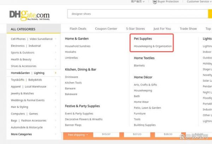Select Weddings & Formal Events category
212x144 pixels.
coord(28,100)
